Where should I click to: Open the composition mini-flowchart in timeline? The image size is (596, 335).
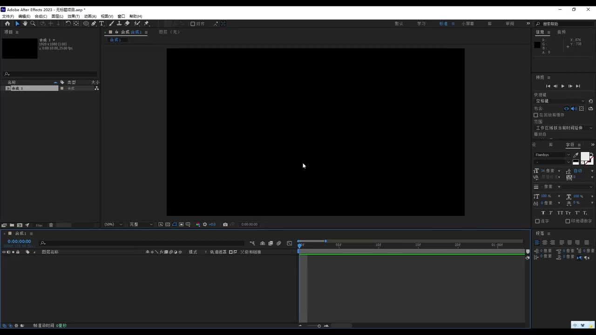[x=252, y=243]
